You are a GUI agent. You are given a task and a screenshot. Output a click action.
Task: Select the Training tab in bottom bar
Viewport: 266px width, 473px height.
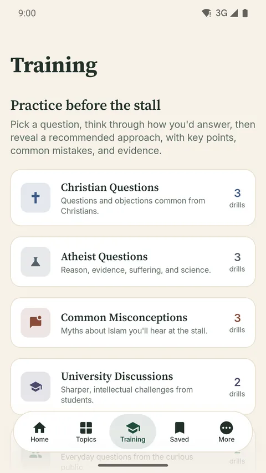[x=132, y=432]
